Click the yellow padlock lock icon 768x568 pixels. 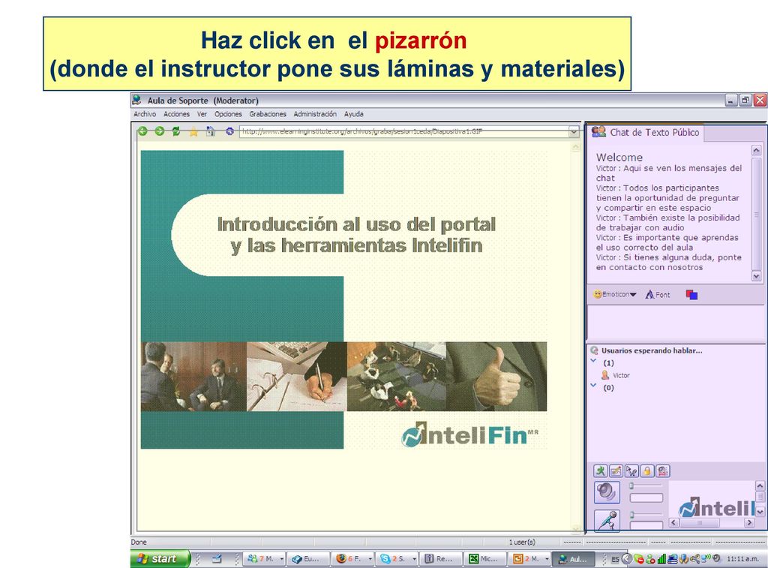click(647, 471)
